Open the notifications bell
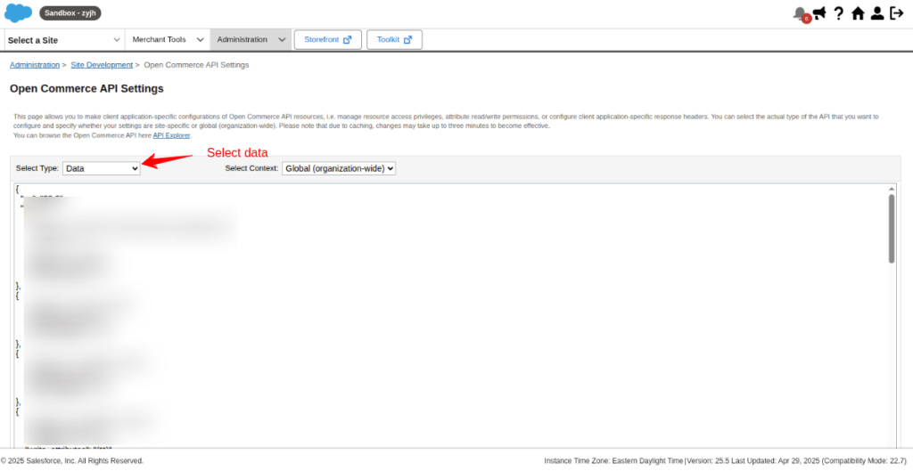Screen dimensions: 913x471 pyautogui.click(x=799, y=13)
